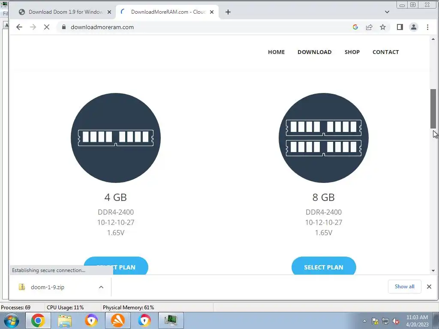Open the HOME nav link
This screenshot has height=329, width=439.
point(277,52)
